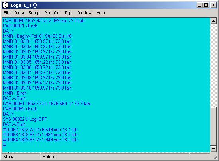Toggle the Port-On menu item
The width and height of the screenshot is (219, 161).
(x=52, y=13)
